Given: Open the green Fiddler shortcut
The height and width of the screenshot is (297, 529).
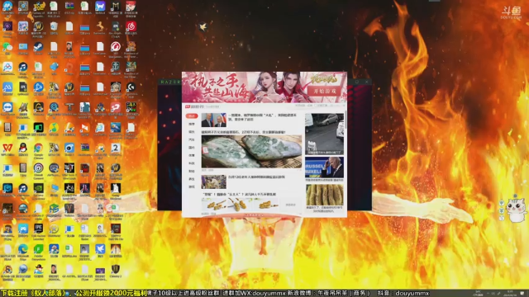Looking at the screenshot, I should pos(39,249).
